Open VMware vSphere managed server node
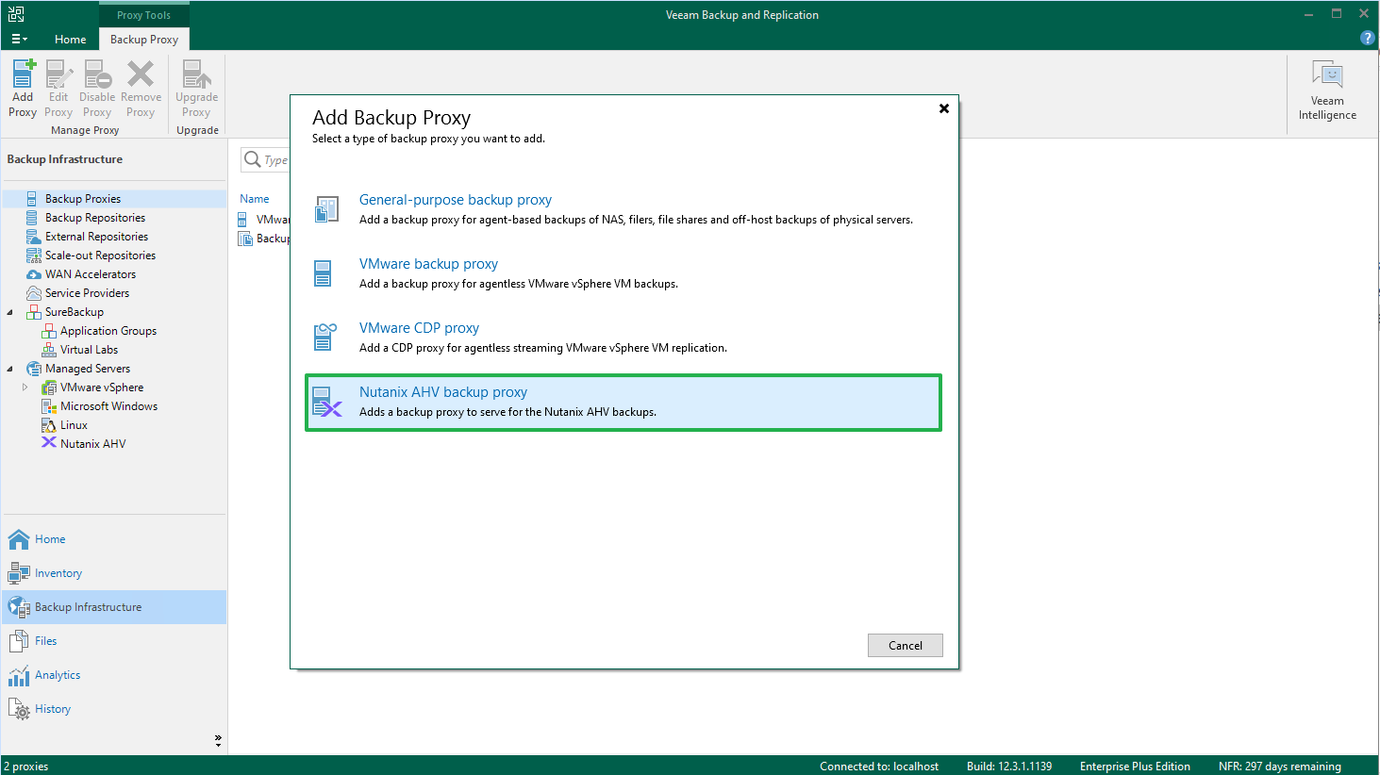The image size is (1380, 775). [102, 387]
